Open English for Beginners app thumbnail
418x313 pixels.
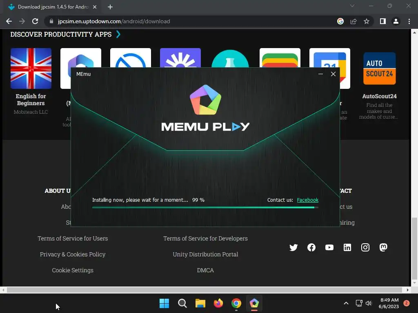[31, 68]
